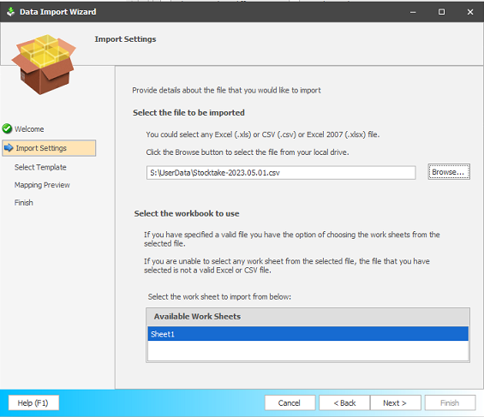Select the Finish step in sidebar
Image resolution: width=484 pixels, height=417 pixels.
[24, 203]
